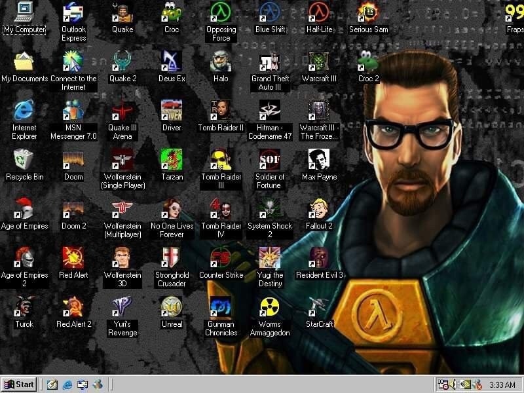Click the system tray clock
This screenshot has height=393, width=524.
502,384
